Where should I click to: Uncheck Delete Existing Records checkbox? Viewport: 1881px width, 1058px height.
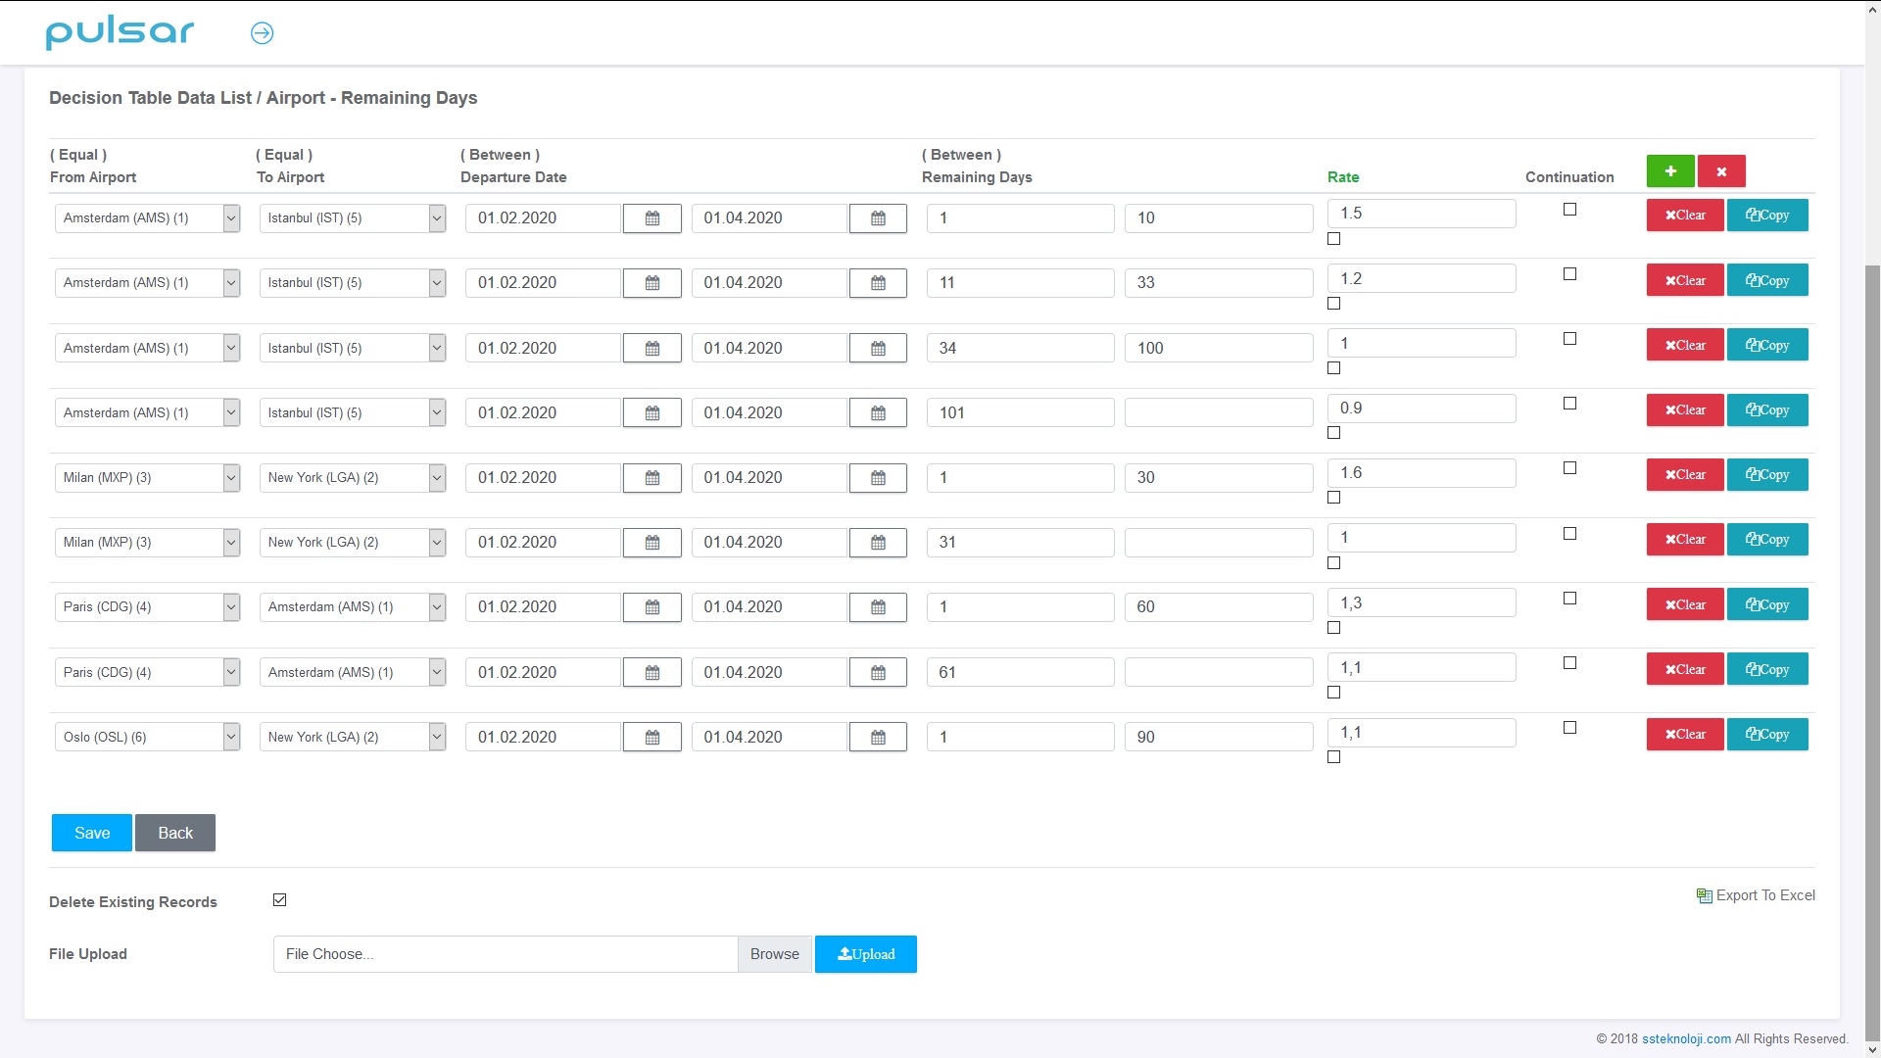[280, 900]
